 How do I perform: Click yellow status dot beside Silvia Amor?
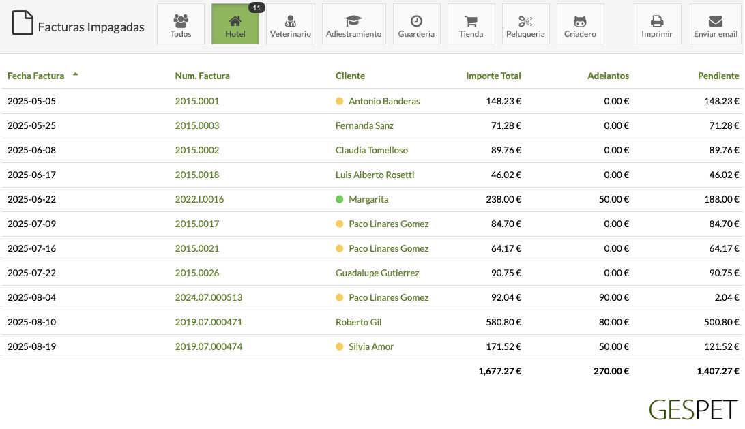coord(340,346)
